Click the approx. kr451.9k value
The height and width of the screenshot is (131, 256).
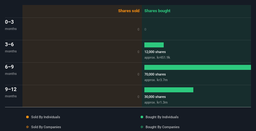157,57
